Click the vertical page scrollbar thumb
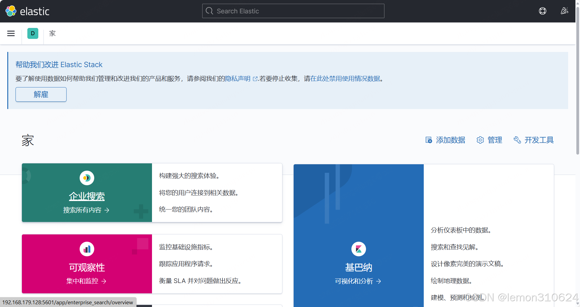The image size is (580, 307). (578, 80)
